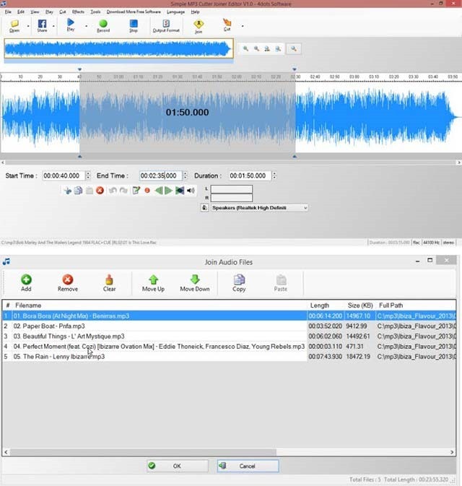The width and height of the screenshot is (462, 486).
Task: Click the Clear icon in Join Audio Files
Action: [x=109, y=279]
